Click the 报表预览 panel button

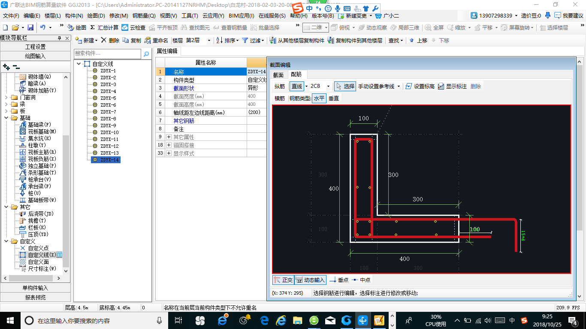pos(35,297)
